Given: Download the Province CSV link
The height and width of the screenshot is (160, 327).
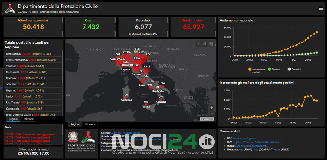Looking at the screenshot, I should point(248,142).
